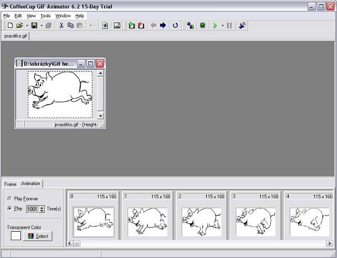Click the CoffeeCup app title bar icon

click(x=5, y=6)
